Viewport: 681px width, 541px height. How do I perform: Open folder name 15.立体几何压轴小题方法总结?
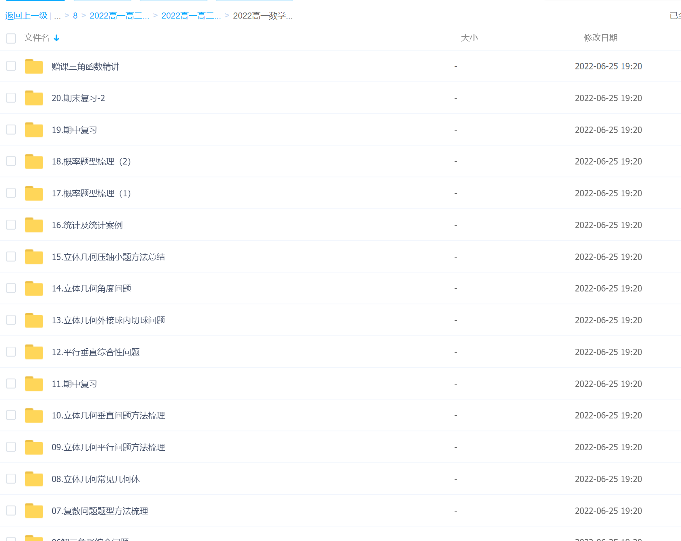point(108,257)
